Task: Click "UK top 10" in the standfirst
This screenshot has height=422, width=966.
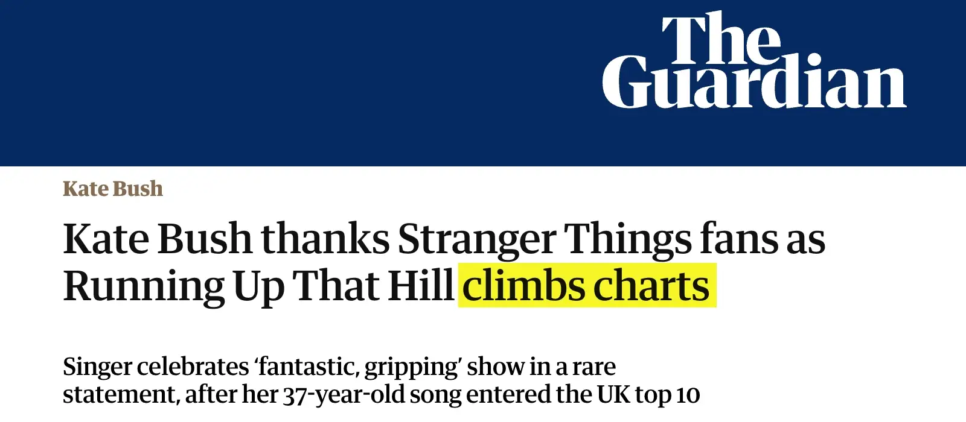Action: 648,395
